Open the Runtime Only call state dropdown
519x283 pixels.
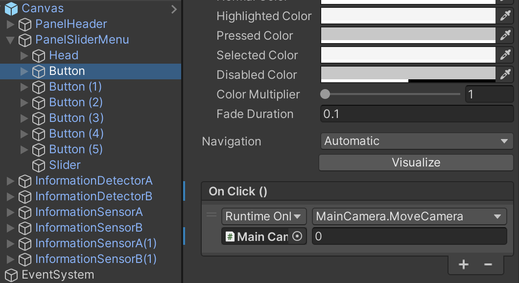tap(264, 216)
